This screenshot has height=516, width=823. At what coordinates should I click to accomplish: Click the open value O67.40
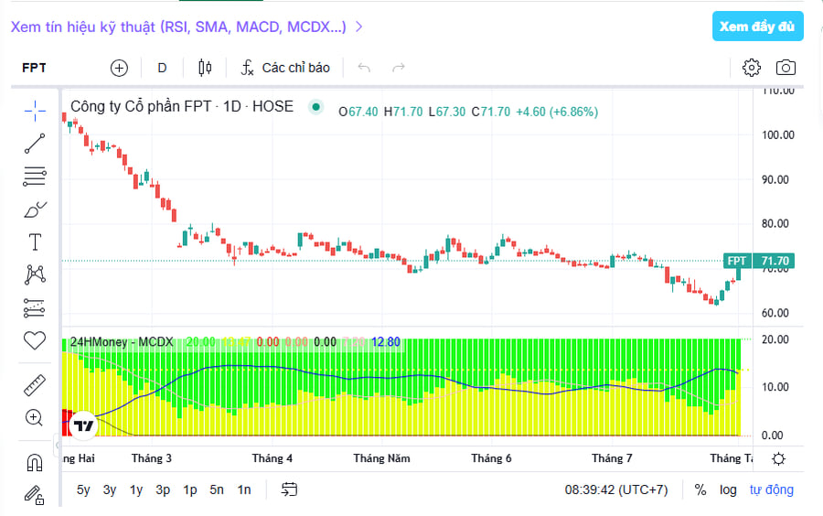point(358,112)
